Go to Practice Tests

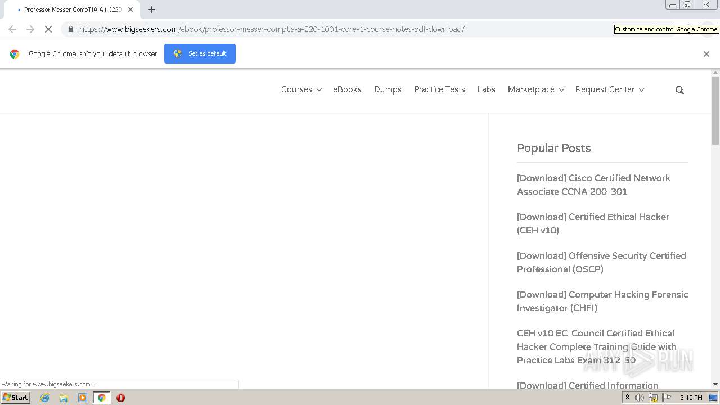tap(439, 89)
